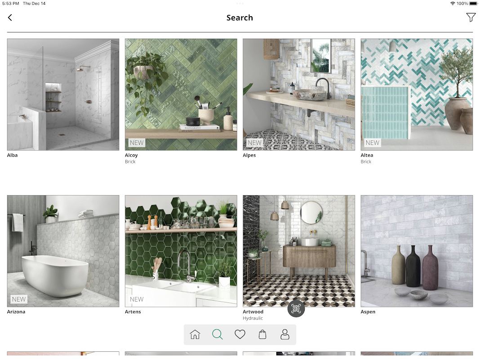Tap the Thu Dec 14 date in the status bar
The image size is (480, 359).
click(x=34, y=3)
